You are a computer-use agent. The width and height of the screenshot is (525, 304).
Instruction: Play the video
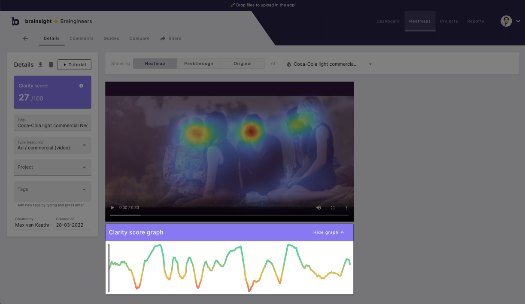(113, 207)
